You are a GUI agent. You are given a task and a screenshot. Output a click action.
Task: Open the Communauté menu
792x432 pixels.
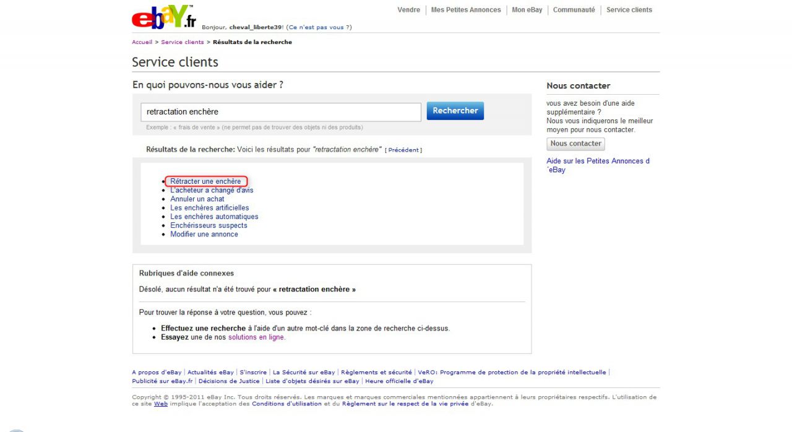[x=574, y=10]
